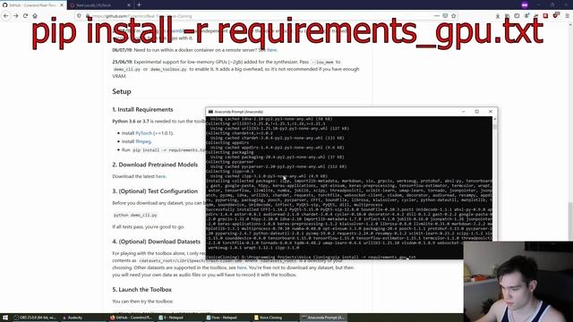Viewport: 573px width, 322px height.
Task: Open page actions ellipsis in address bar
Action: coord(437,16)
